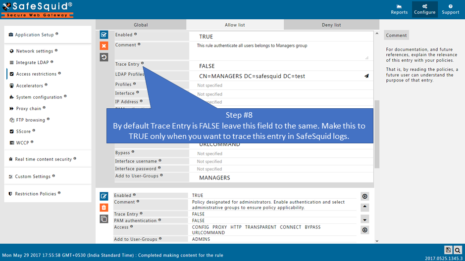
Task: Set the Interface username field
Action: coord(281,161)
